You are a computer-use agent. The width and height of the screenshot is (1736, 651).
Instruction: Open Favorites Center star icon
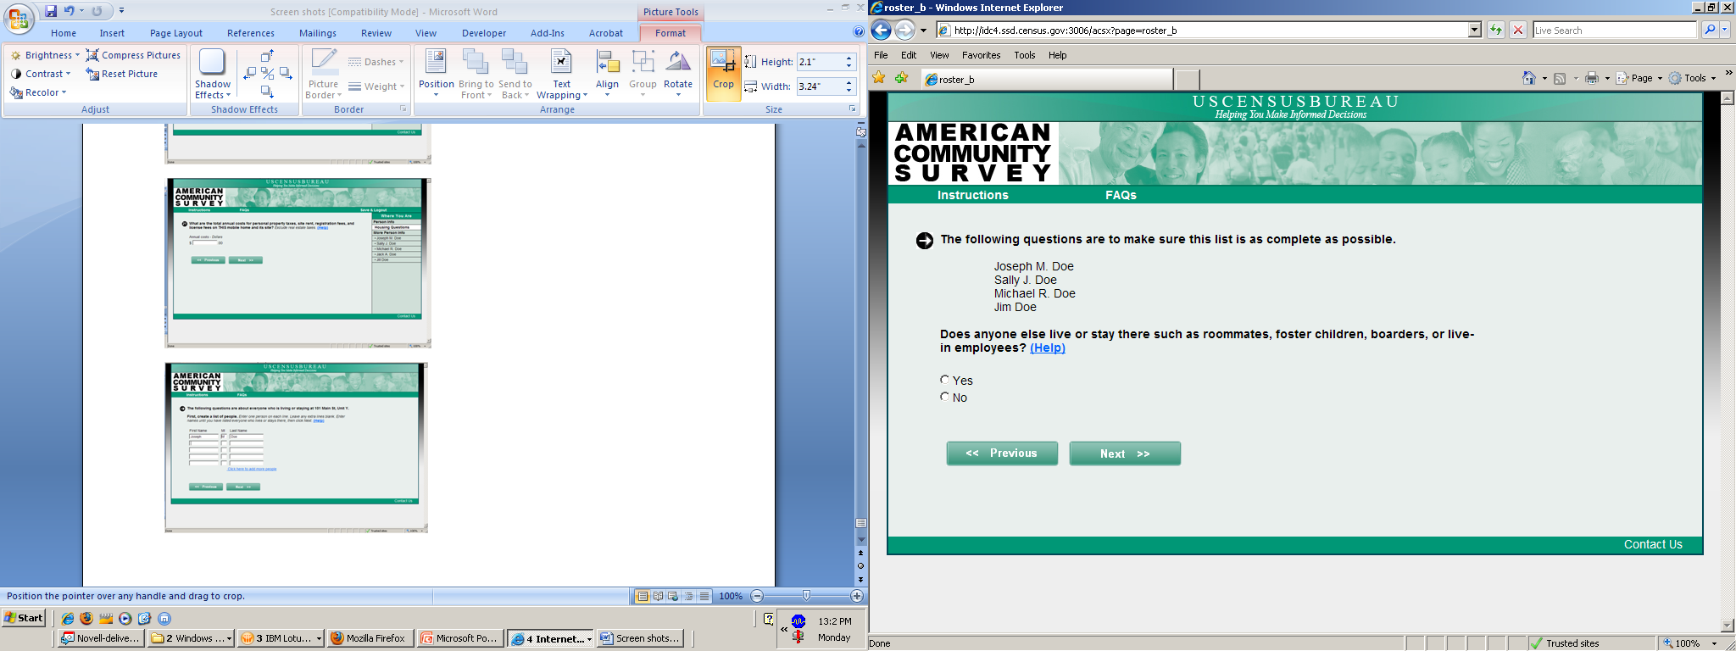click(x=880, y=78)
